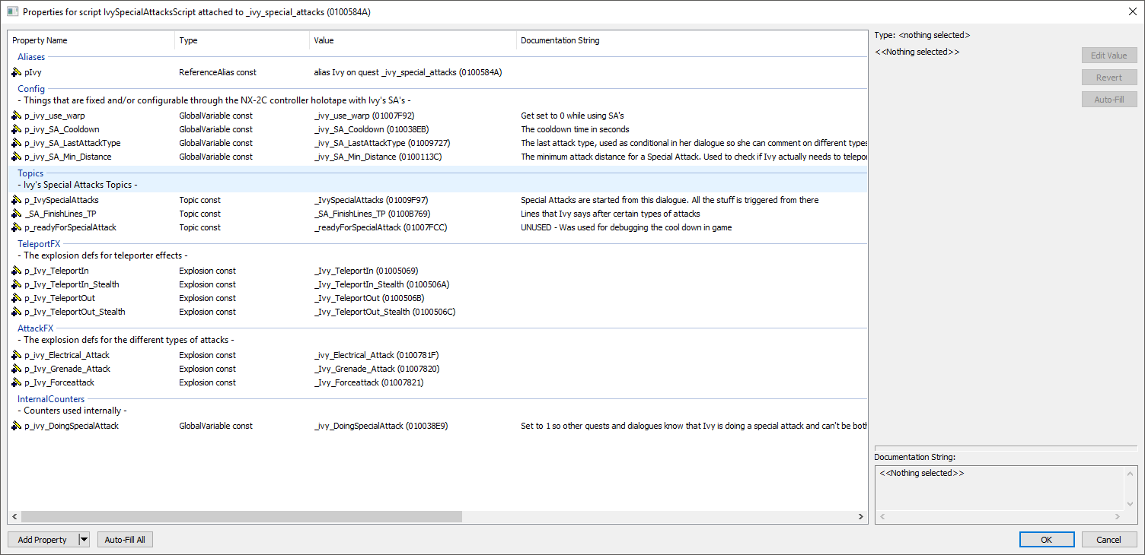Click the Edit Value button

[1109, 55]
